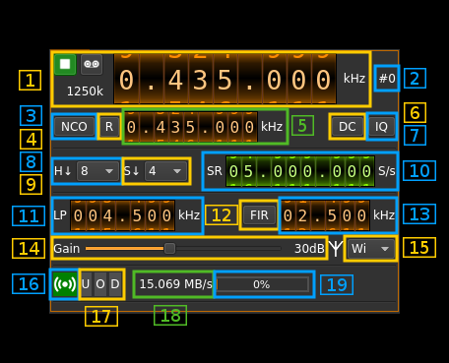Click the R reset button
Image resolution: width=449 pixels, height=363 pixels.
(109, 127)
